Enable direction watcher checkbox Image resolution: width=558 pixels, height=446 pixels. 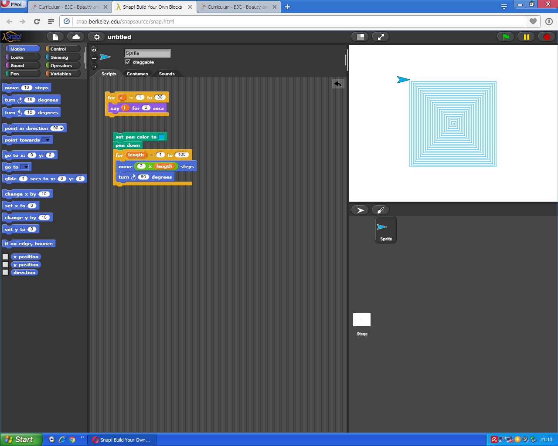[6, 273]
